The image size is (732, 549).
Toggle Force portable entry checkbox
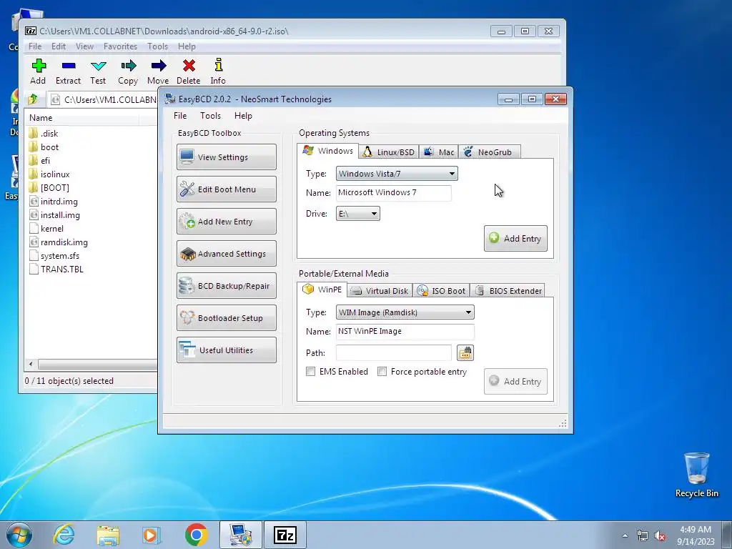click(382, 372)
